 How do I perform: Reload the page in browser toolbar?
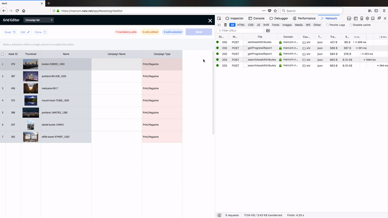[x=17, y=10]
